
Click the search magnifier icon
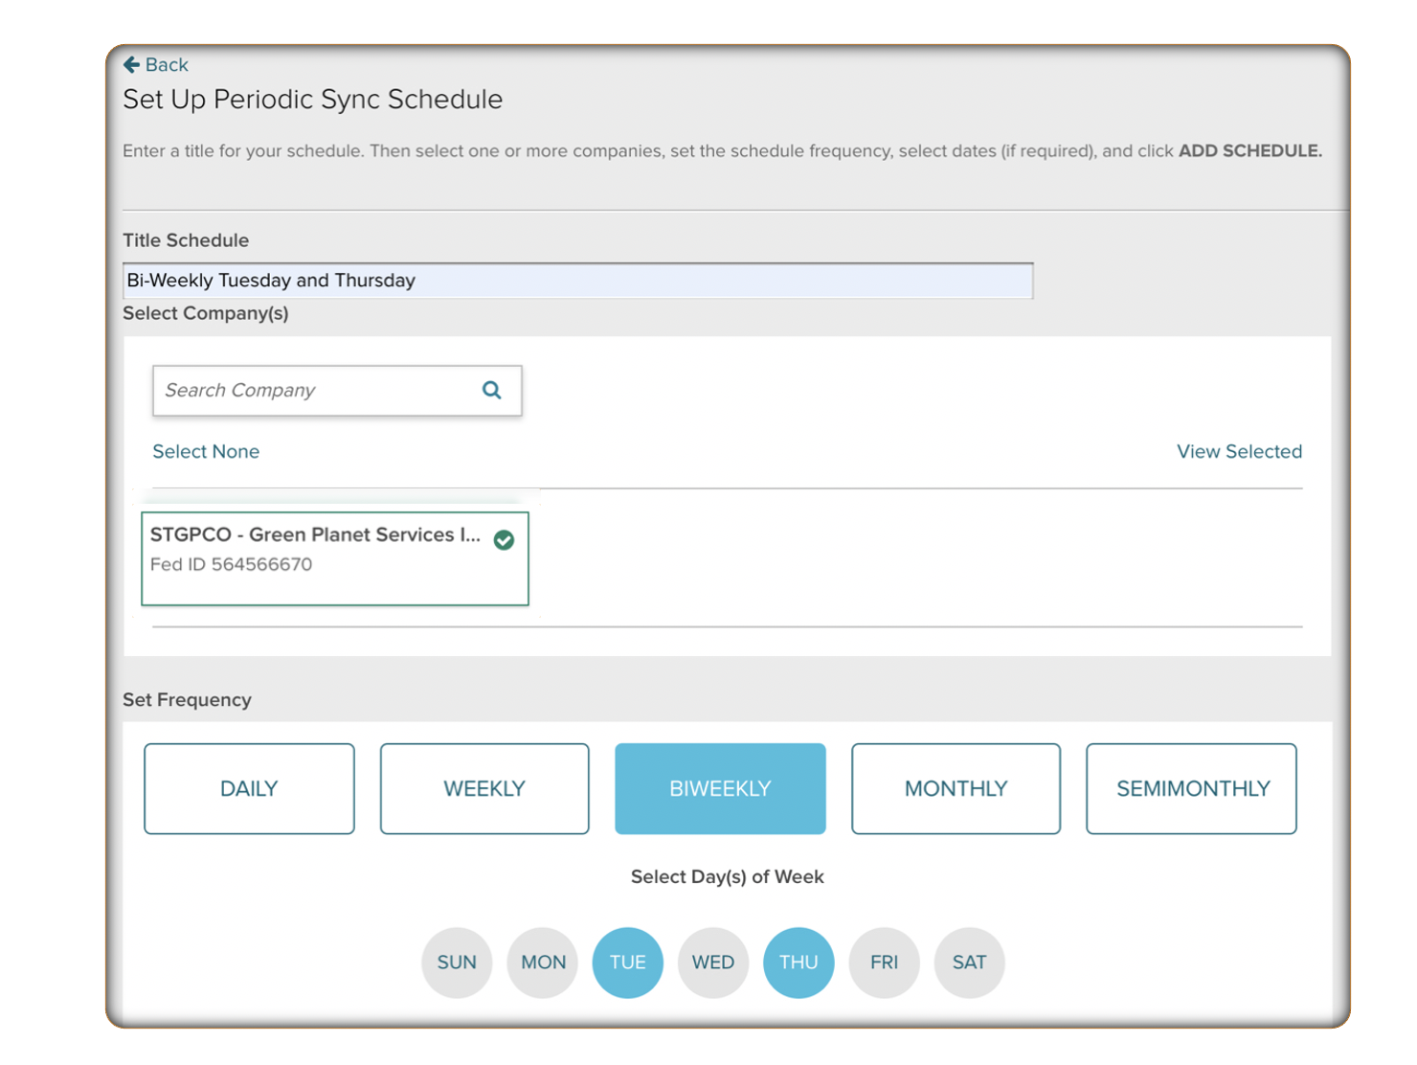(491, 390)
